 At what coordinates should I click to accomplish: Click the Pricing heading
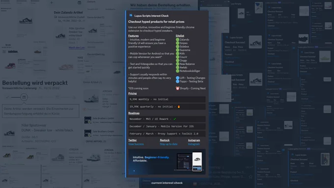(x=133, y=93)
